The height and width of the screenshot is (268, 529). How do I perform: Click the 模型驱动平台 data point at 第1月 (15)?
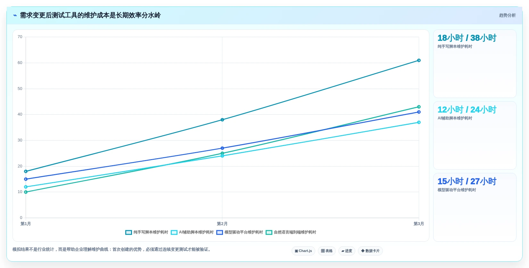pyautogui.click(x=26, y=179)
